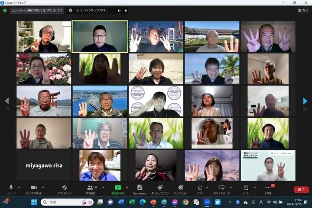The height and width of the screenshot is (208, 312).
Task: Expand microphone audio options arrow
Action: (x=19, y=187)
